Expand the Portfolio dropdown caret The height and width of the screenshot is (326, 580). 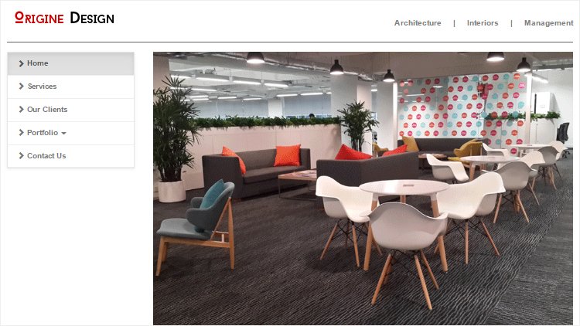click(63, 134)
